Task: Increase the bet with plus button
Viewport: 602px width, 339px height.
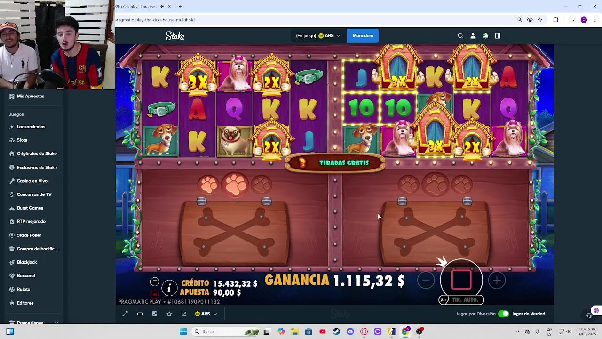Action: tap(497, 280)
